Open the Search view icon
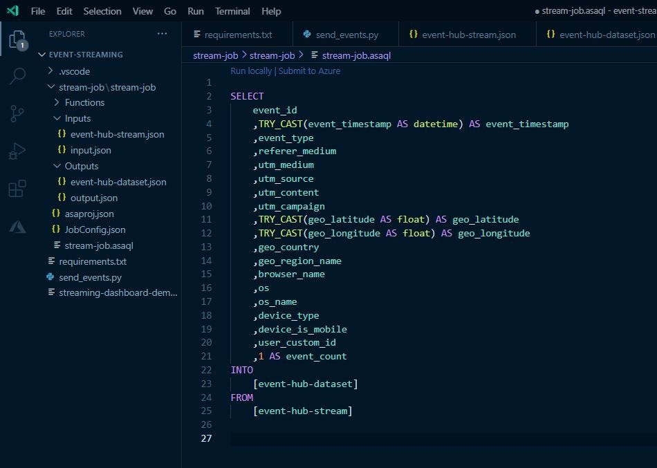 [x=17, y=76]
